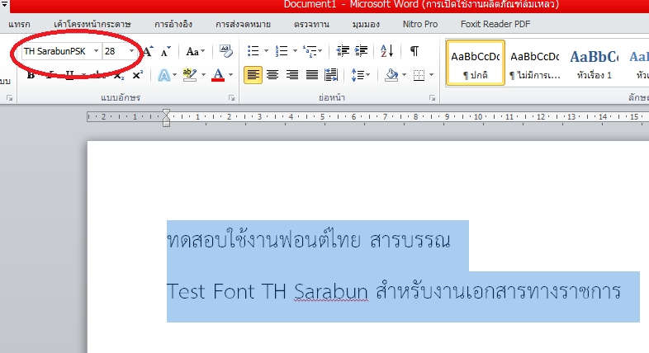The width and height of the screenshot is (649, 353).
Task: Click the Thai word สารบรรณ in first line
Action: pyautogui.click(x=410, y=240)
